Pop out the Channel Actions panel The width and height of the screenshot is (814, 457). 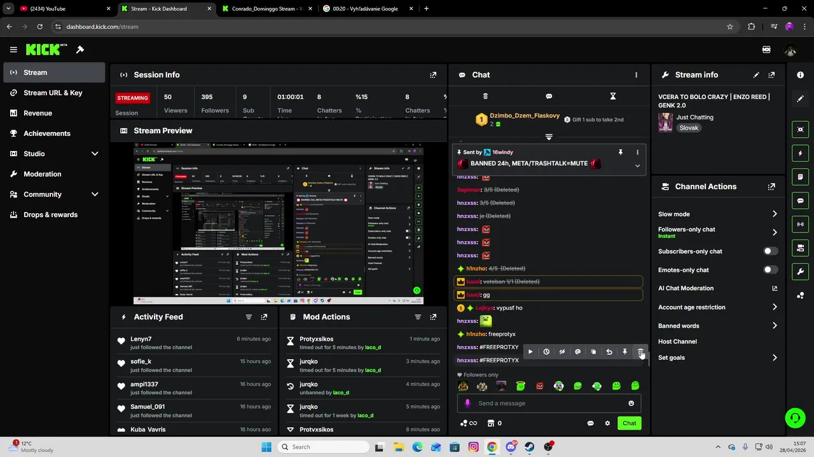click(771, 187)
